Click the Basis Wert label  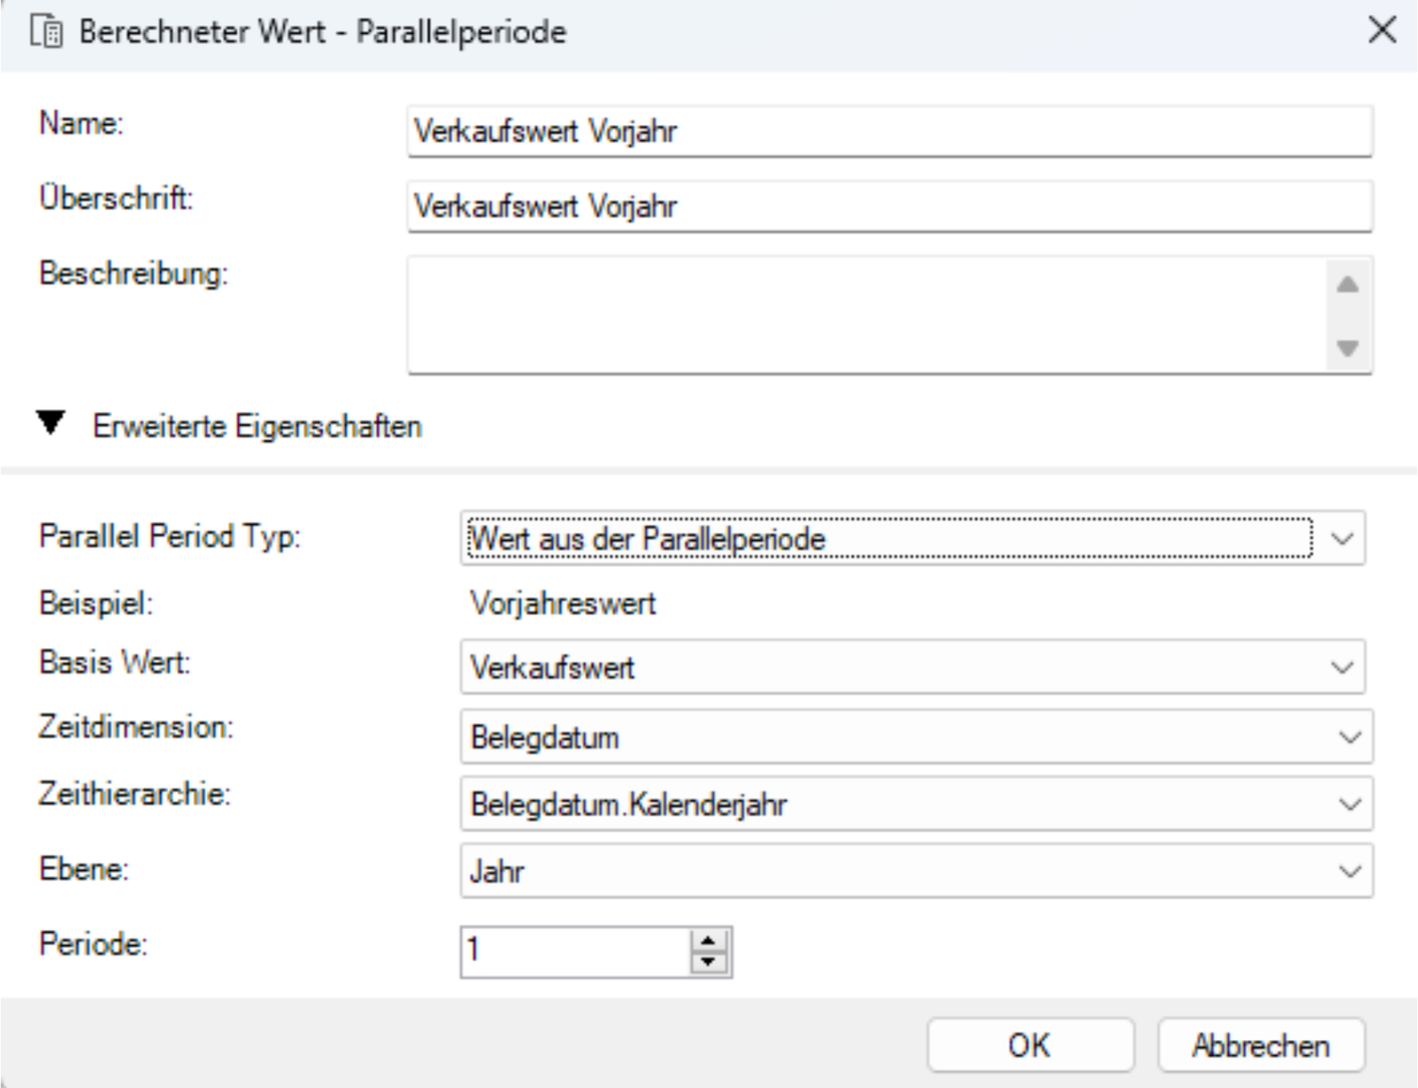coord(115,662)
